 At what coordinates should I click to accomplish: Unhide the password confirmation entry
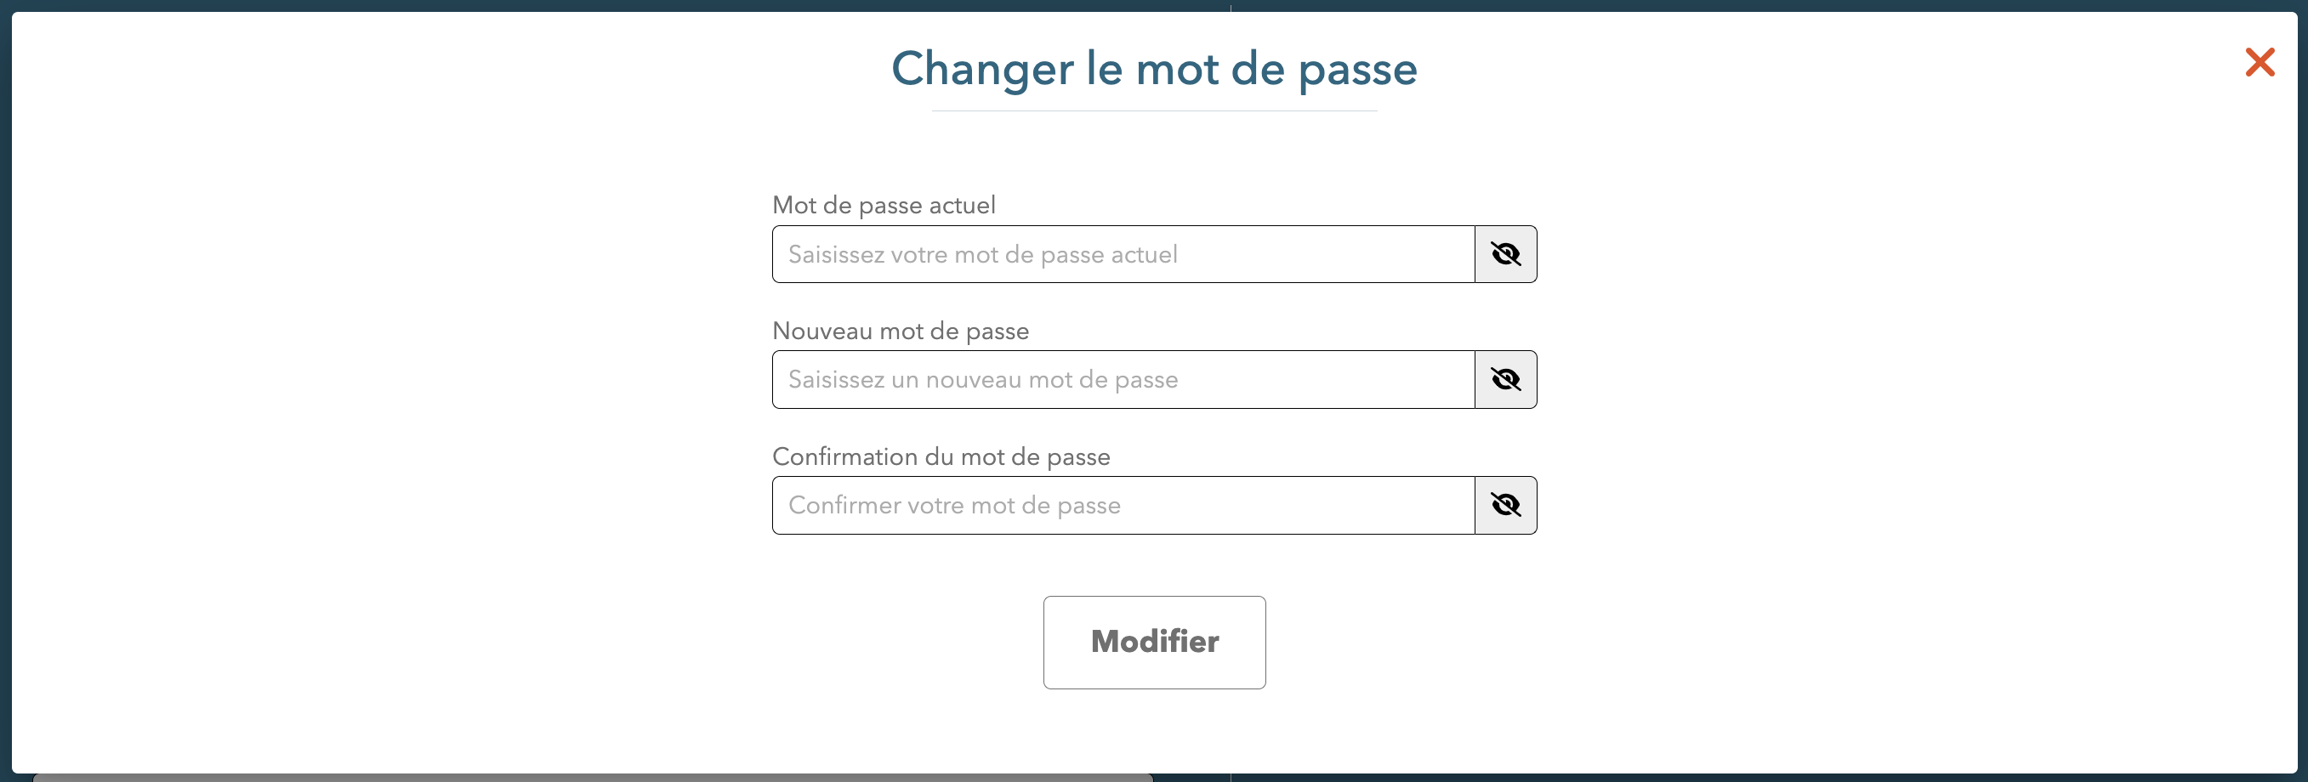tap(1505, 505)
